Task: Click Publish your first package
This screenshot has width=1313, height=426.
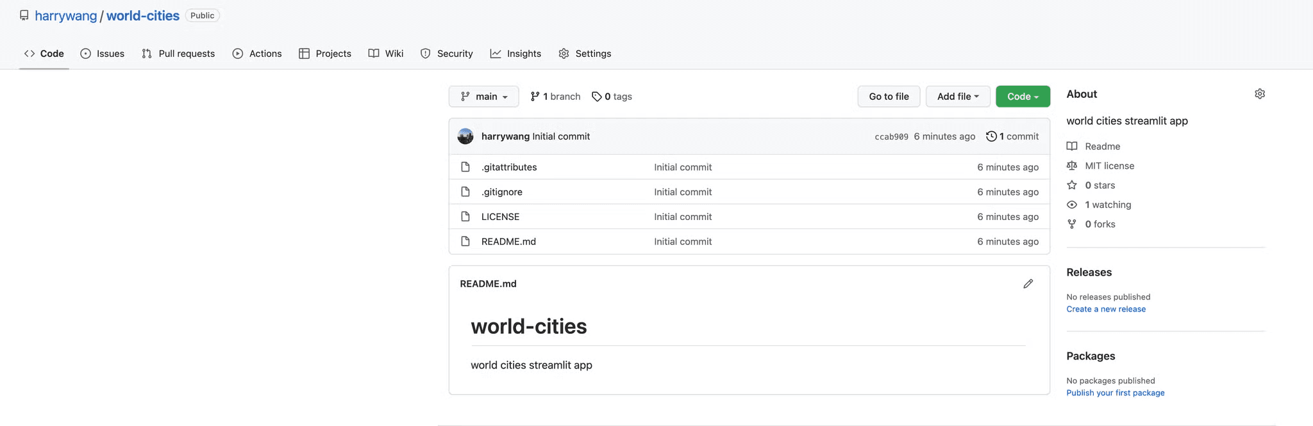Action: (1116, 393)
